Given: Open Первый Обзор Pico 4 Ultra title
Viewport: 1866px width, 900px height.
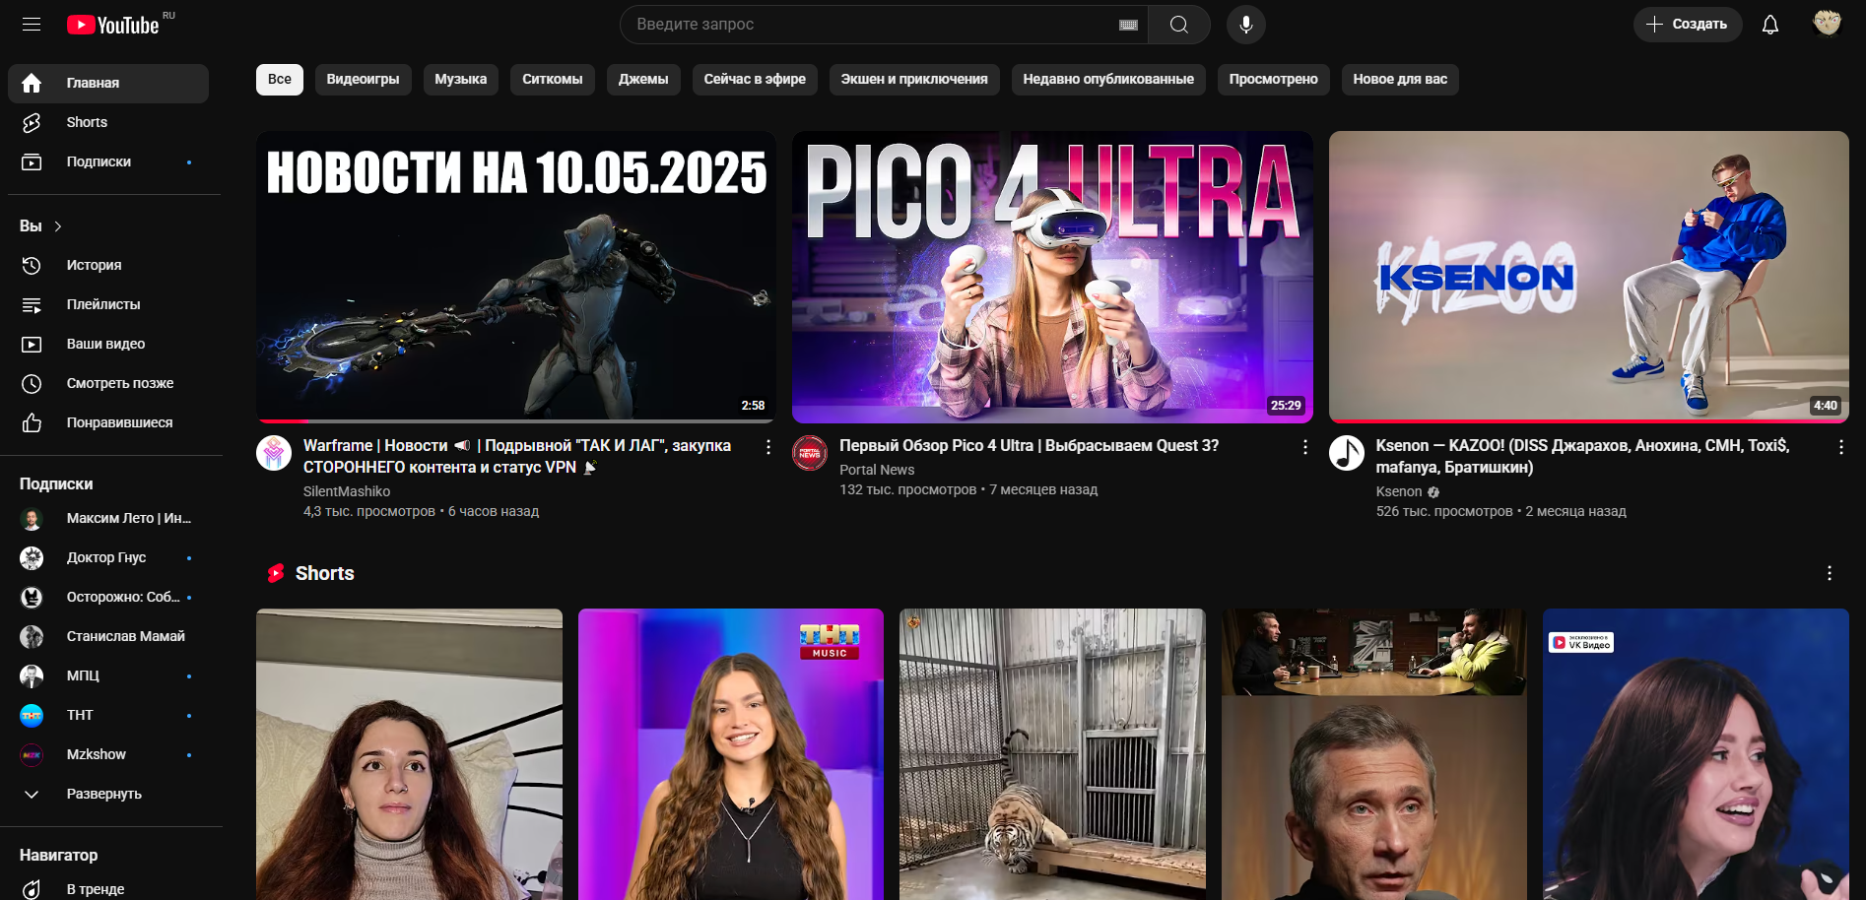Looking at the screenshot, I should [1029, 446].
